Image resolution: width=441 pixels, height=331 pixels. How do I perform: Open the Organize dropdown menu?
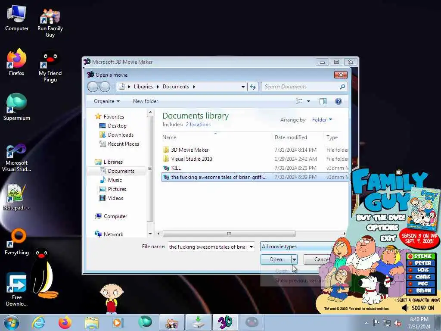click(107, 101)
